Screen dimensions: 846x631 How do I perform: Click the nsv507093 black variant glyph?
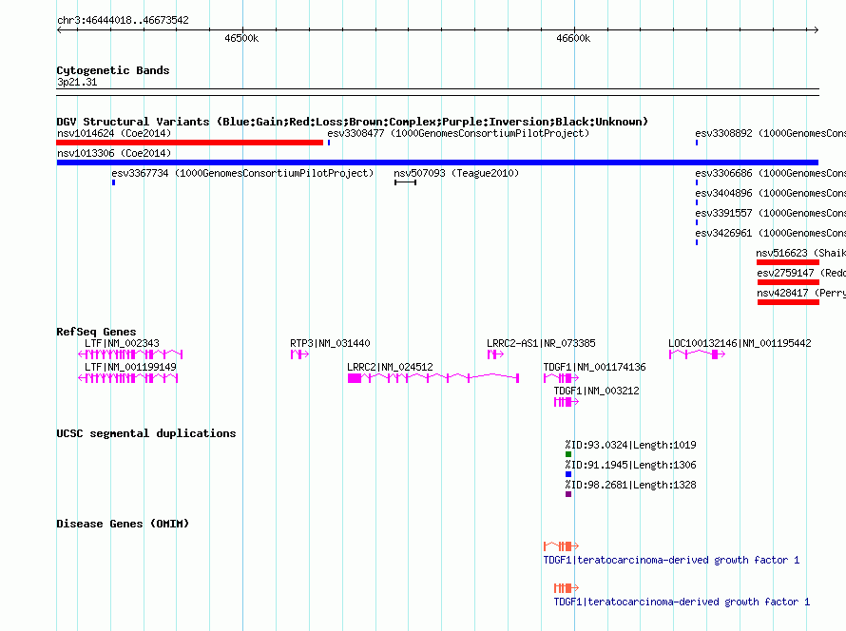pyautogui.click(x=405, y=182)
